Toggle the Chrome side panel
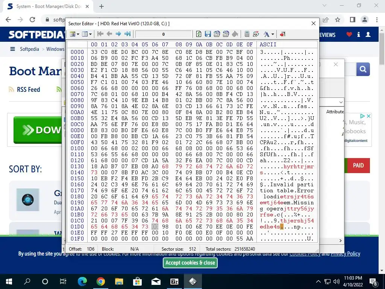Image resolution: width=385 pixels, height=289 pixels. point(353,20)
